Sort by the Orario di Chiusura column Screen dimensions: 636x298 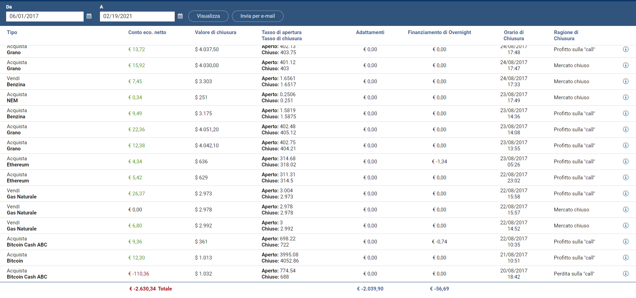pyautogui.click(x=514, y=35)
